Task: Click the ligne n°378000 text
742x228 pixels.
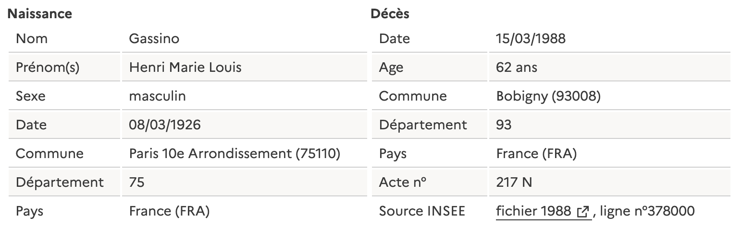Action: click(647, 211)
